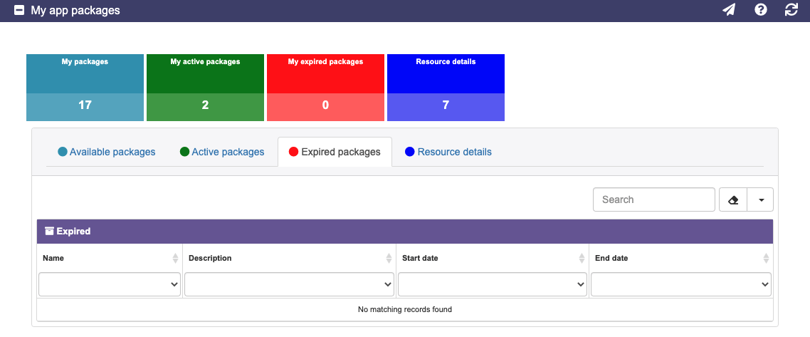This screenshot has height=337, width=810.
Task: Switch to the Resource details tab
Action: click(448, 152)
